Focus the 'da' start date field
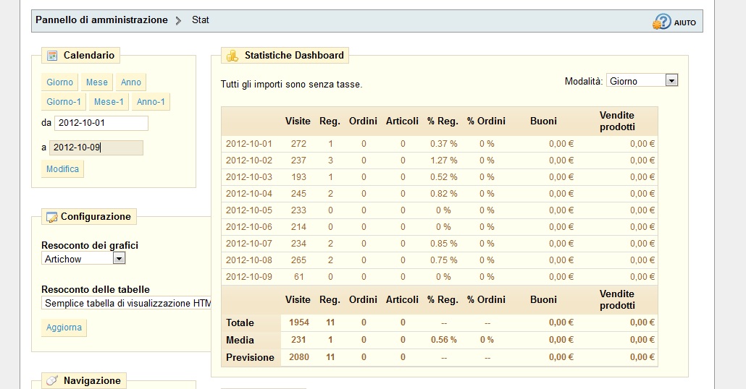The height and width of the screenshot is (389, 746). click(x=101, y=122)
